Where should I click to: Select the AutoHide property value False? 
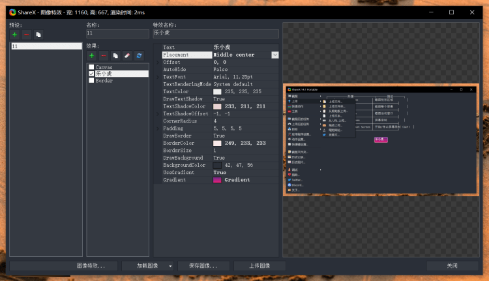click(220, 70)
